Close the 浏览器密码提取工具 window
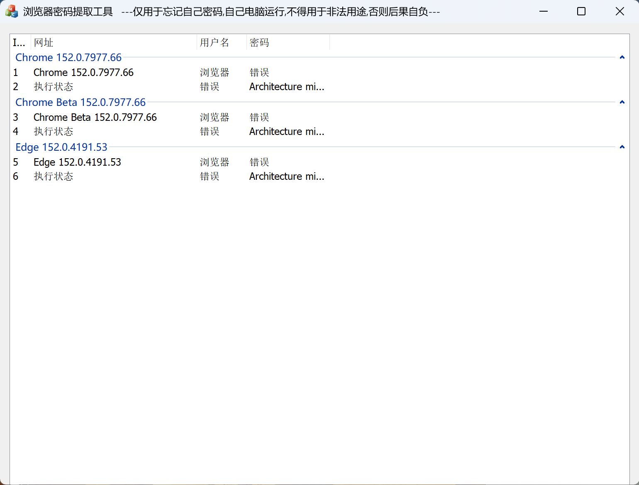The image size is (639, 485). click(x=619, y=11)
